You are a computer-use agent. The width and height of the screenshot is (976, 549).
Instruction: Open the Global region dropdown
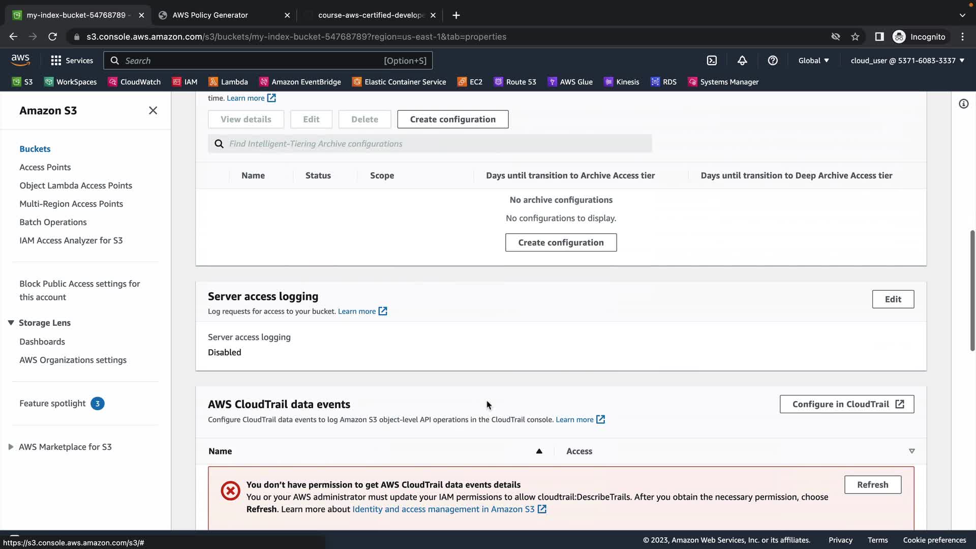(813, 60)
